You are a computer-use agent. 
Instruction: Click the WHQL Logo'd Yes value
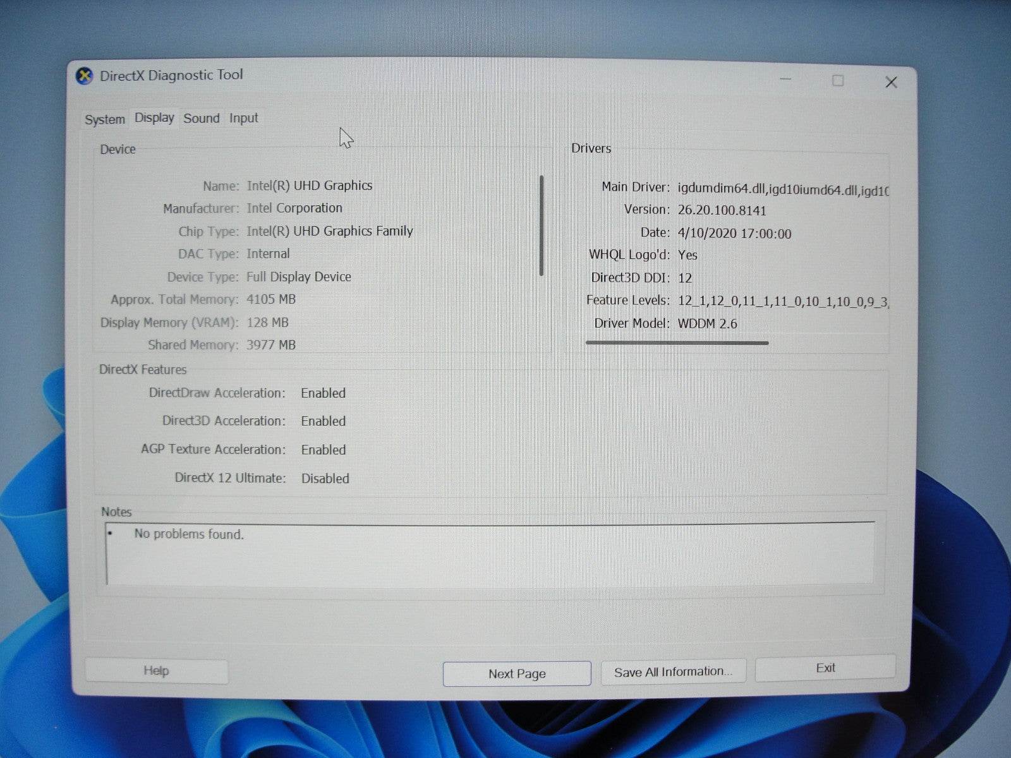click(687, 255)
